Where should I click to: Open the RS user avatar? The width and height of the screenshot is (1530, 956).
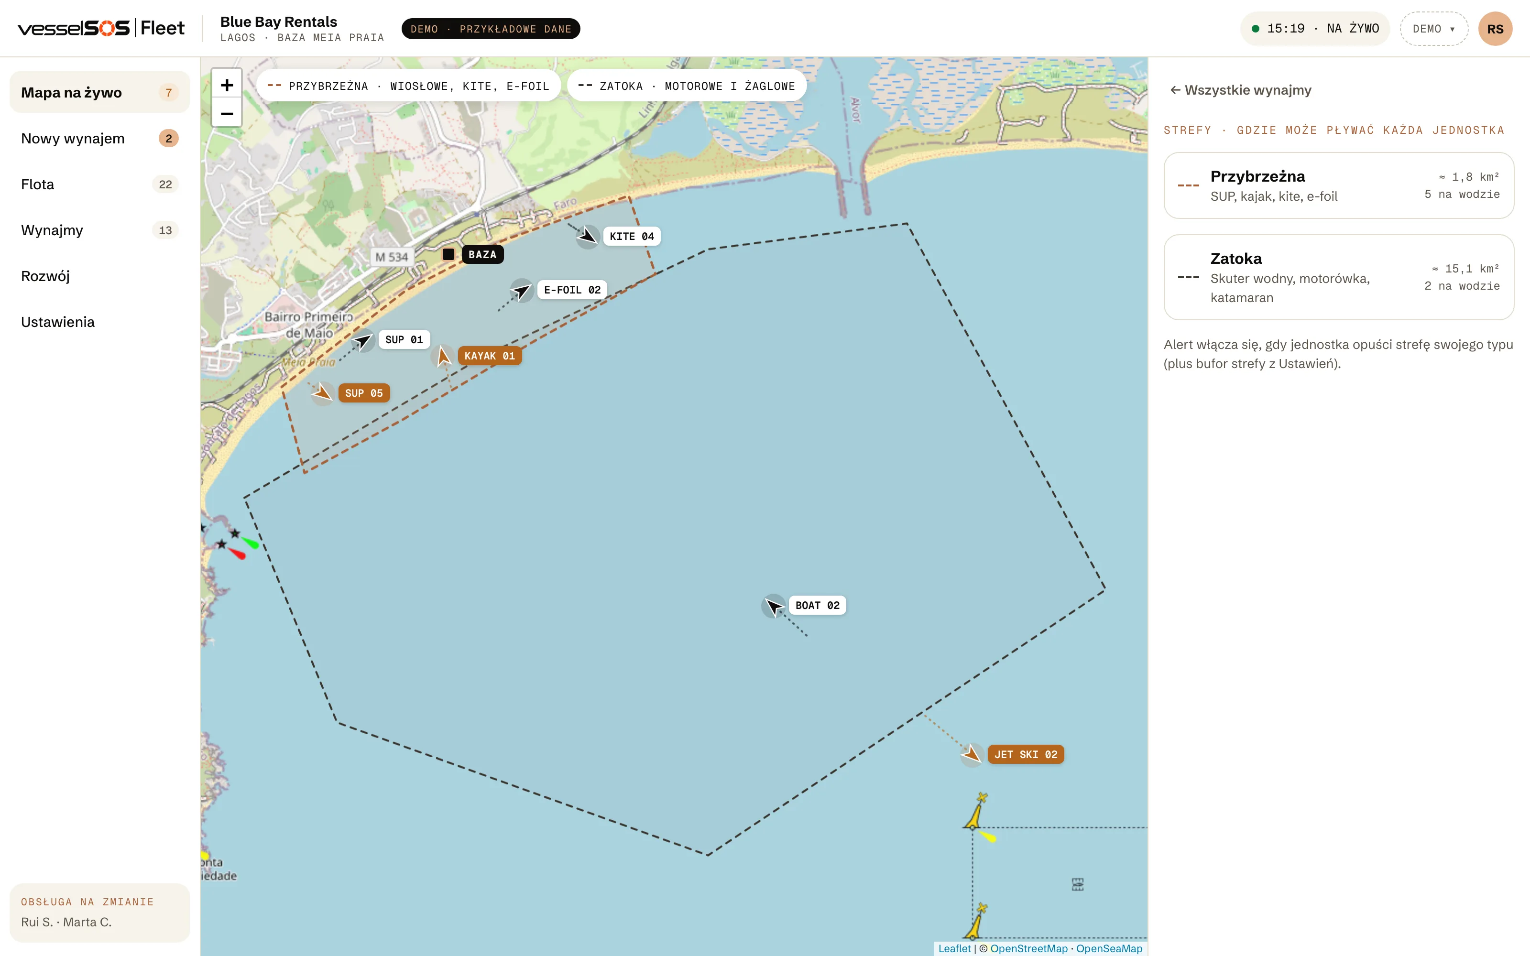1495,29
